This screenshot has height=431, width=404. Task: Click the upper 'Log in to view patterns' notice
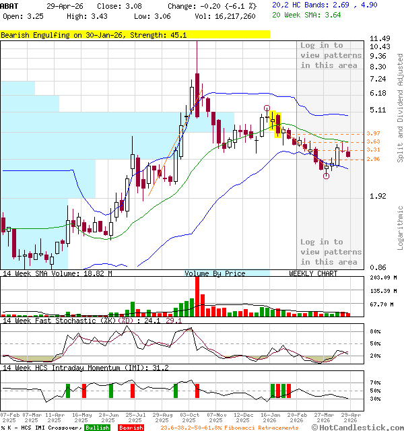coord(330,55)
